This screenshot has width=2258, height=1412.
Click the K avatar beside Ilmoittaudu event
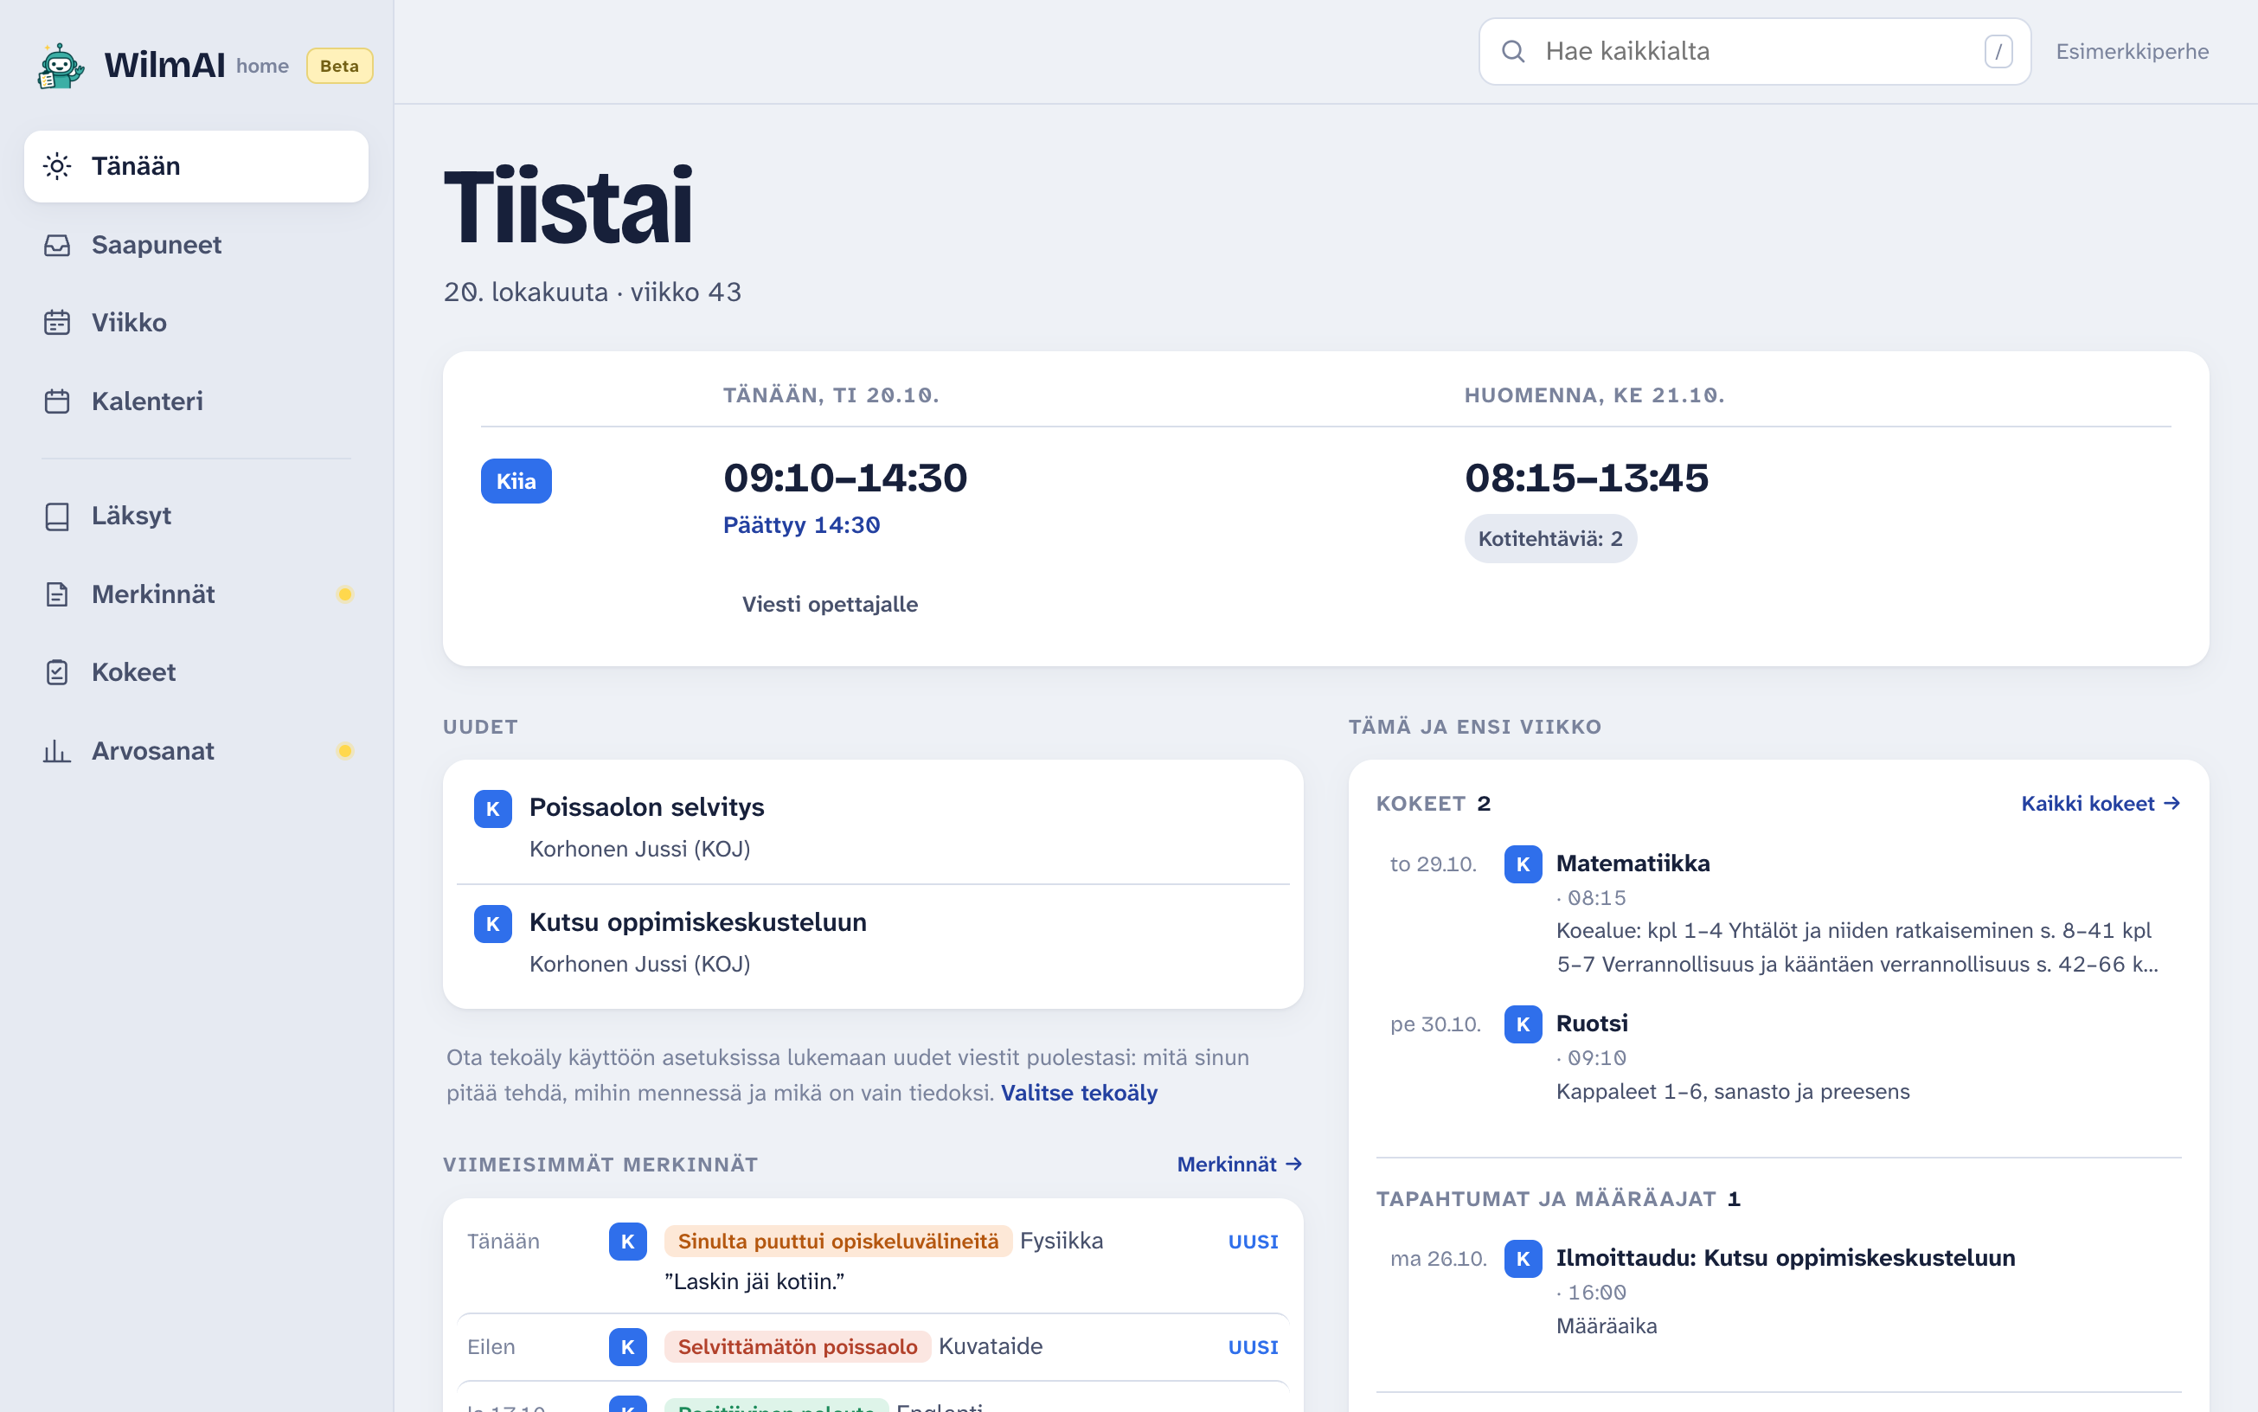coord(1522,1259)
